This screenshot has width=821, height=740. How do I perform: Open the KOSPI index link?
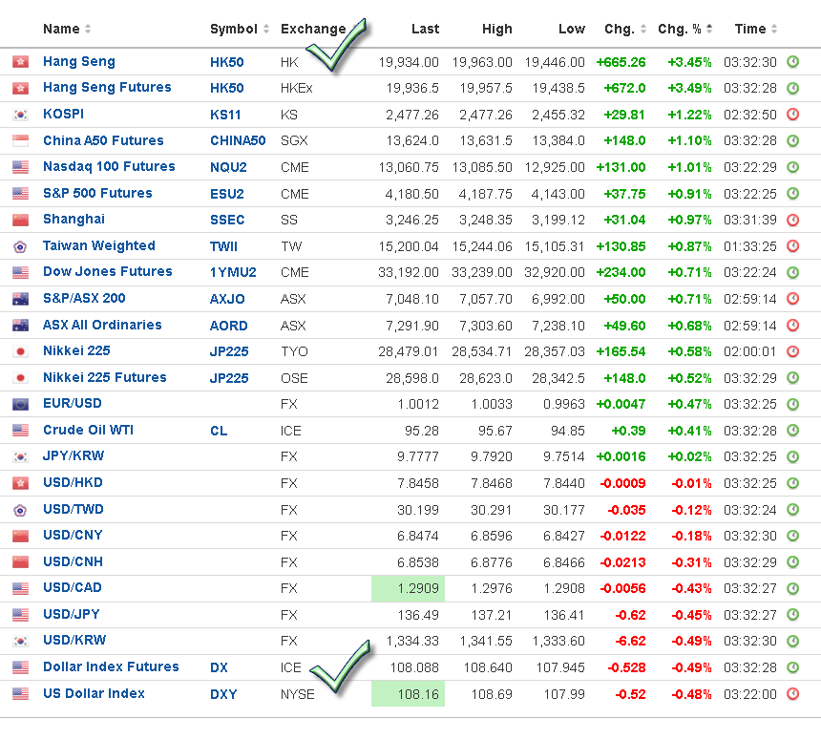(x=63, y=115)
